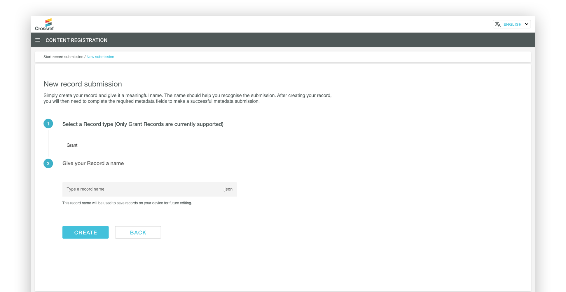Click the New submission breadcrumb link
The width and height of the screenshot is (566, 292).
(100, 57)
